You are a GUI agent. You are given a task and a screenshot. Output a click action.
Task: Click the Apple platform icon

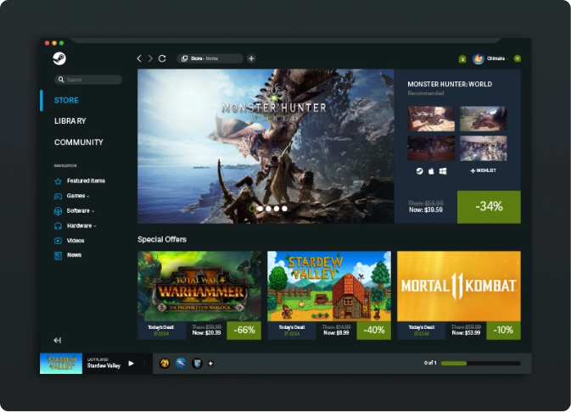pos(431,171)
